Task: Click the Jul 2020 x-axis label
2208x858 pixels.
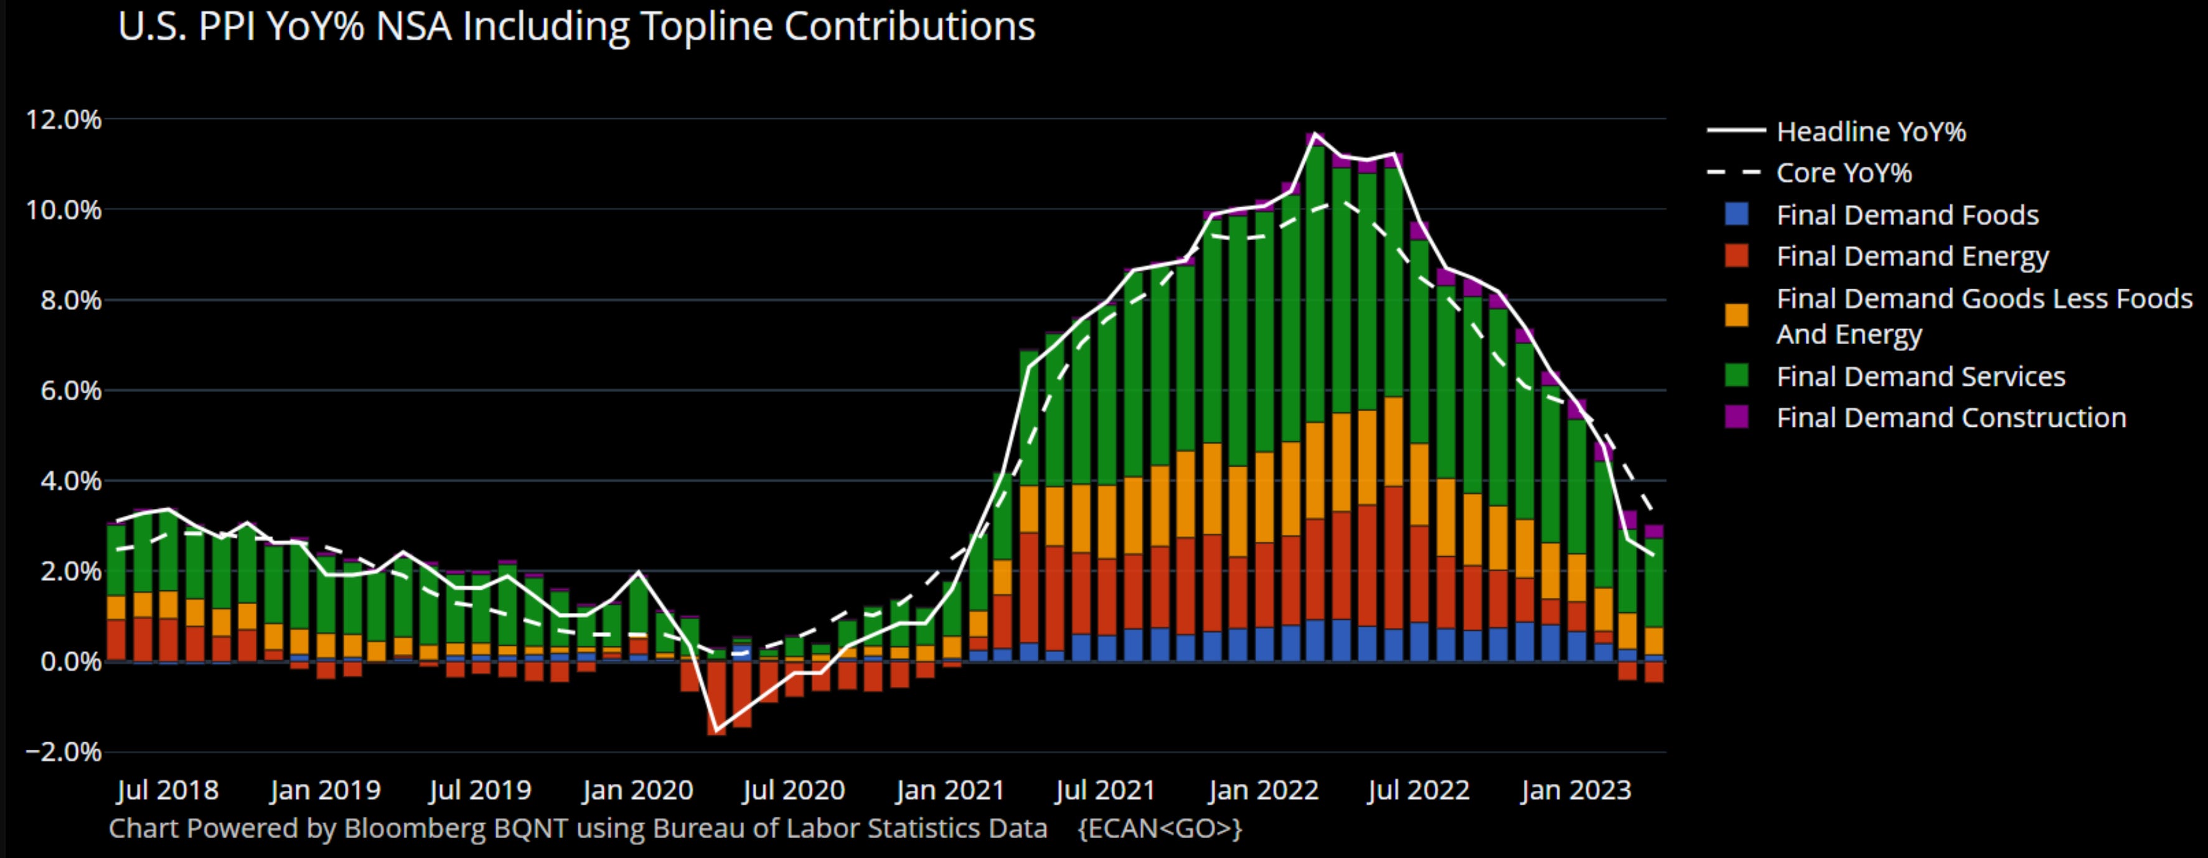Action: 794,790
